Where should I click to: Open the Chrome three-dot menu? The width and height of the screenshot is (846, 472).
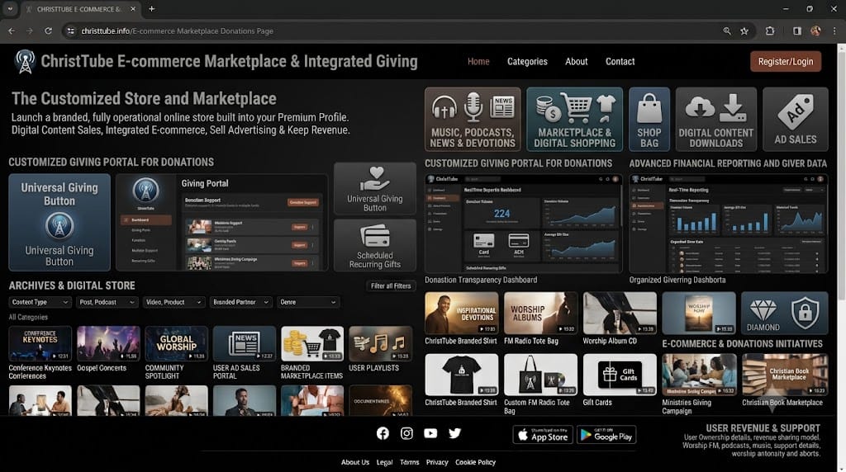pyautogui.click(x=834, y=31)
